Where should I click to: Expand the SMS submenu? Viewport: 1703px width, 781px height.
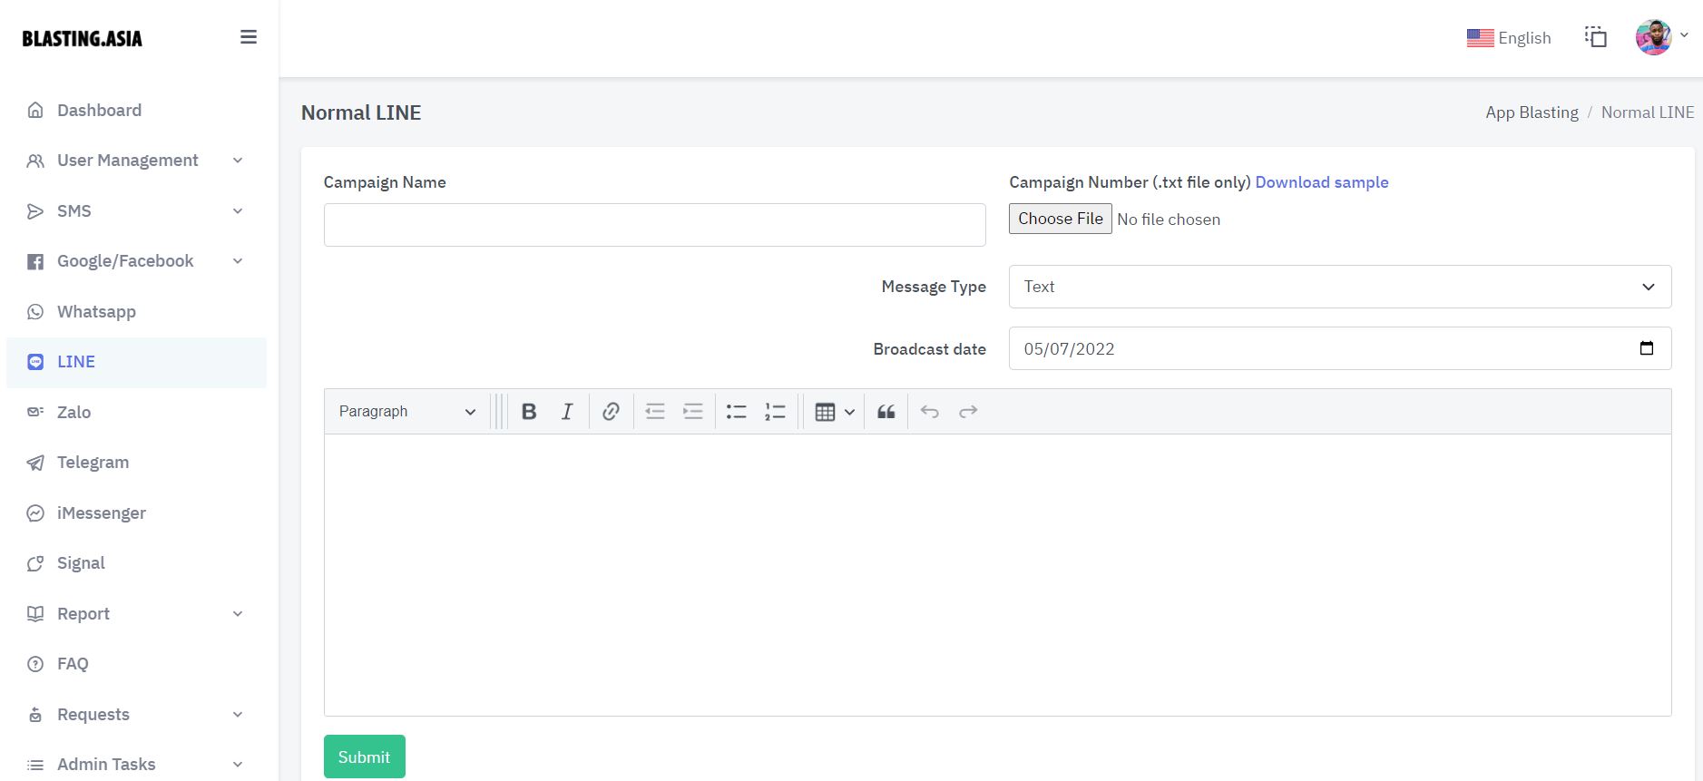(238, 211)
